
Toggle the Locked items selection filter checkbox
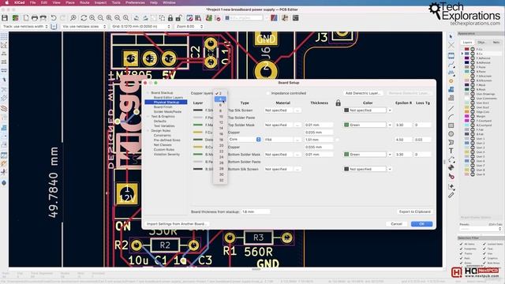(x=484, y=244)
